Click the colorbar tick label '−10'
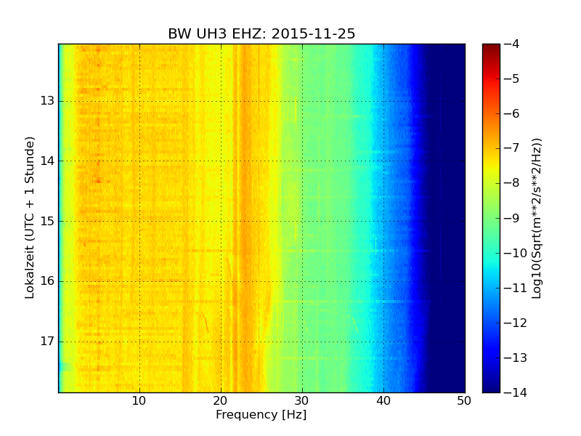The image size is (581, 436). (x=516, y=253)
